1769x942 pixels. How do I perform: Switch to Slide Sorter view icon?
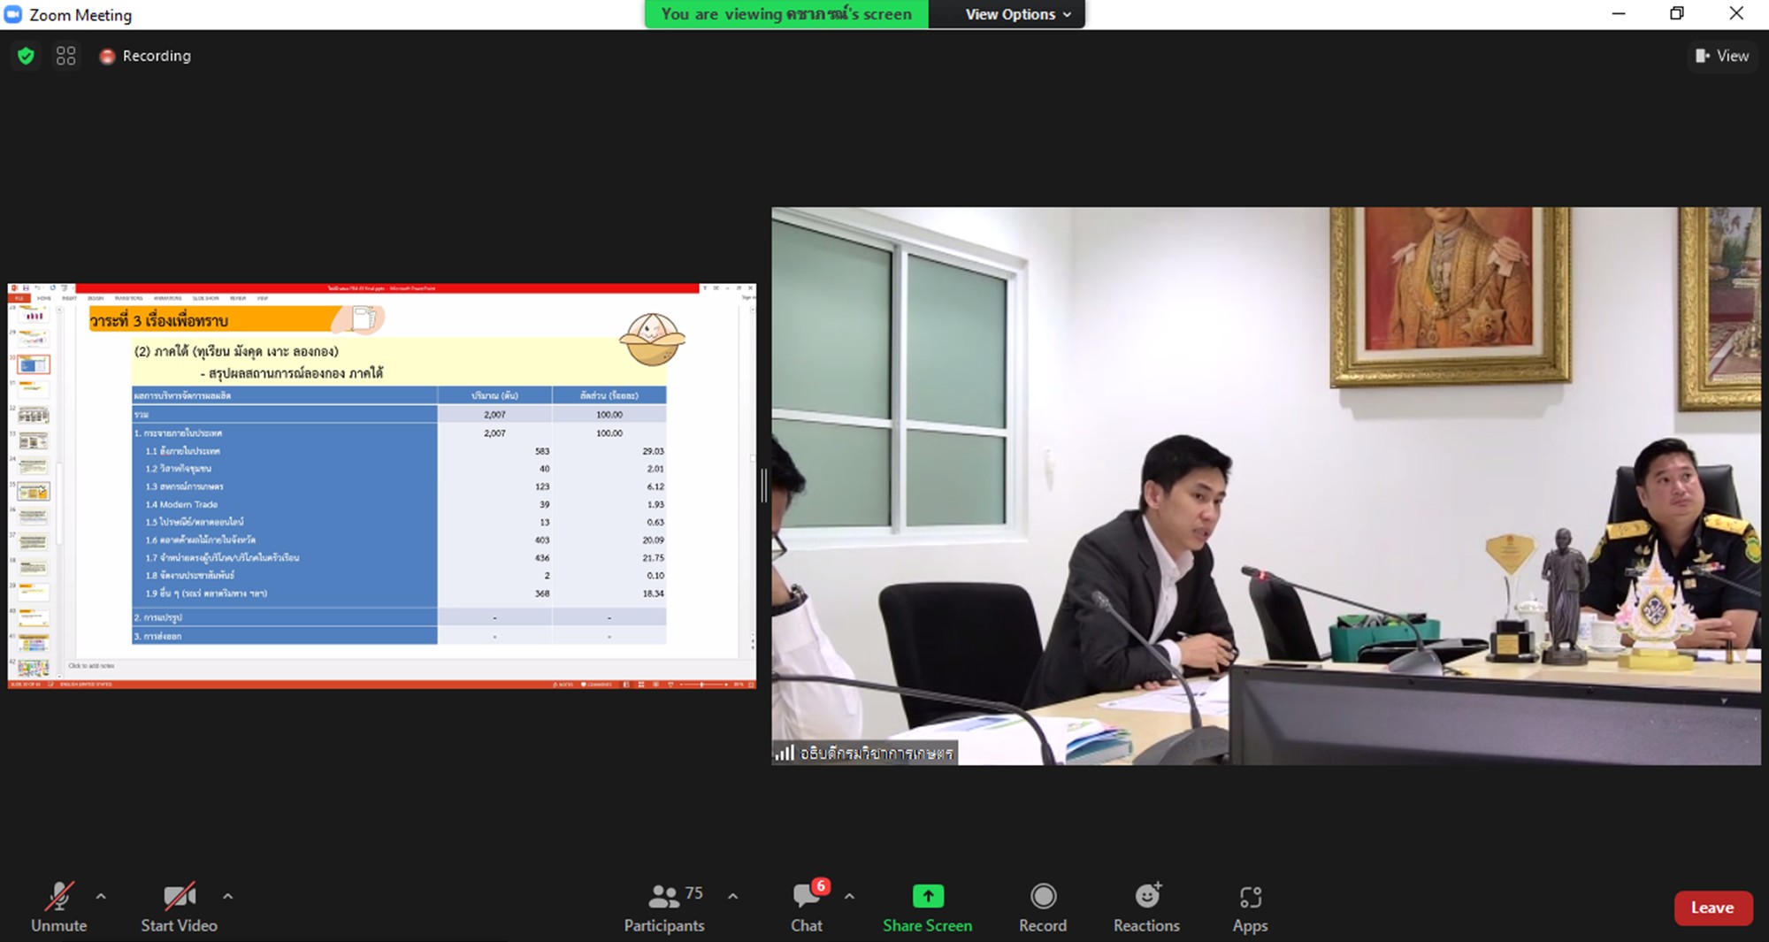click(x=641, y=685)
